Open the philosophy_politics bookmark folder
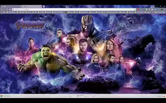Viewport: 166px width, 103px height. click(113, 12)
